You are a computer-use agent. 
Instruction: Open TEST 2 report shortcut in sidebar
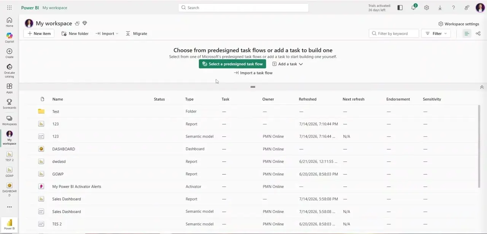pyautogui.click(x=10, y=156)
